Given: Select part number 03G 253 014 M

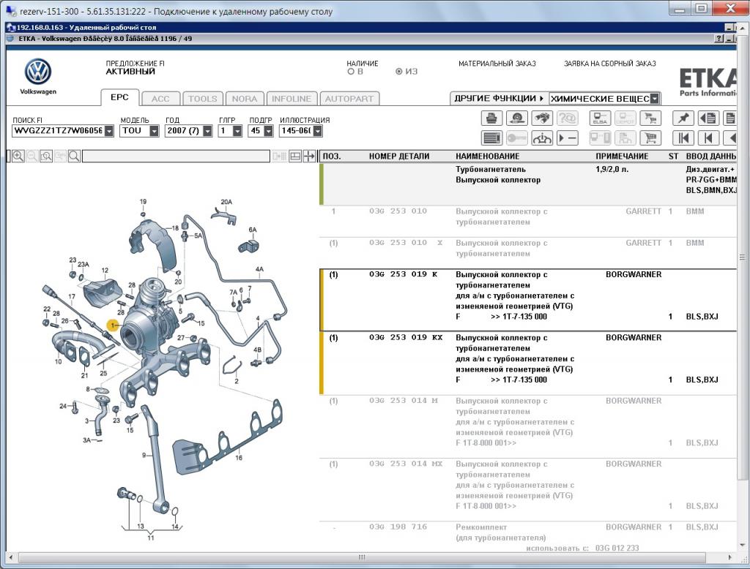Looking at the screenshot, I should [404, 400].
